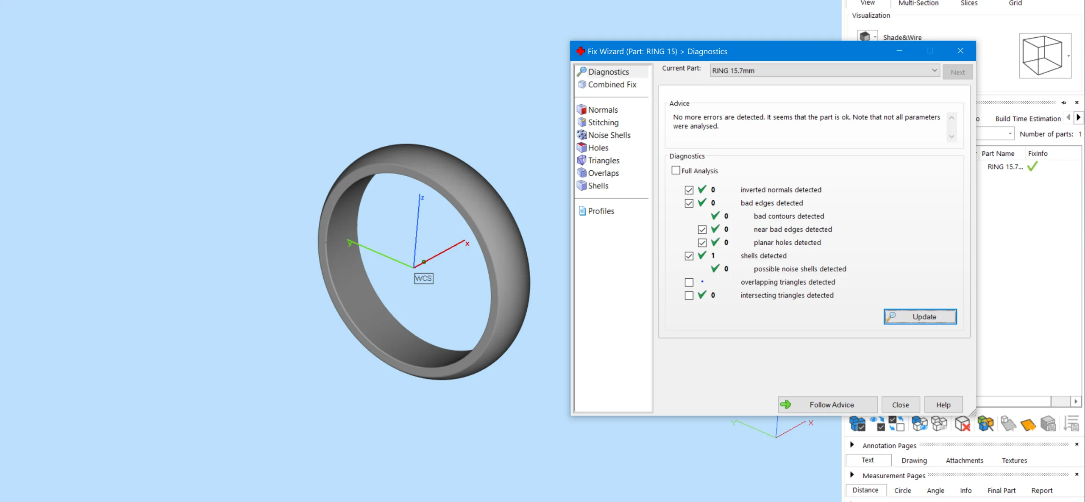Viewport: 1085px width, 502px height.
Task: Open the Current Part dropdown
Action: (824, 70)
